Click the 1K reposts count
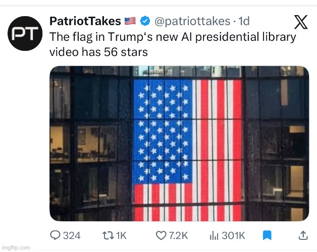Image resolution: width=317 pixels, height=252 pixels. click(x=121, y=236)
